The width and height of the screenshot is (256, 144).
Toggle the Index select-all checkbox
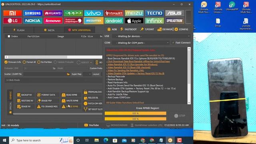(9, 36)
